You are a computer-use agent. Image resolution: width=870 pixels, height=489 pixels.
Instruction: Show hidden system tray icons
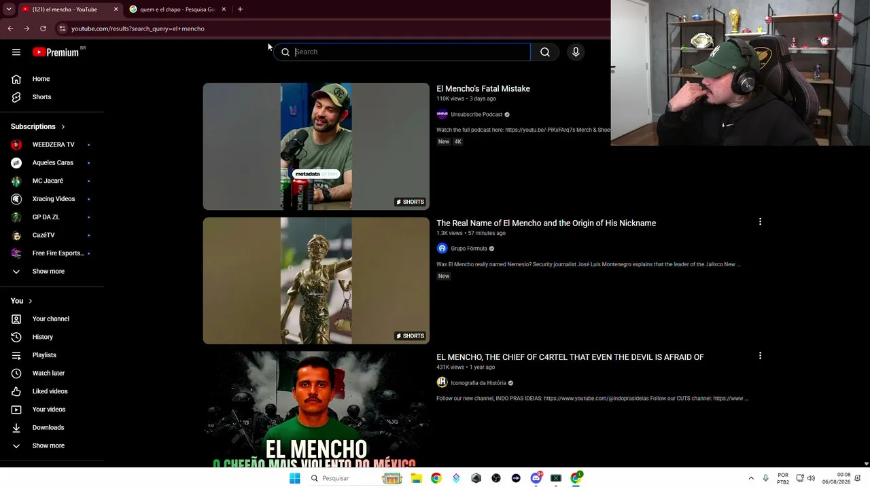click(751, 478)
